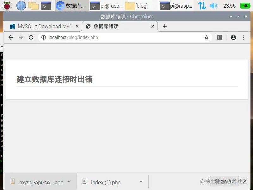Maximize the Chromium window
The image size is (253, 190).
tap(238, 16)
